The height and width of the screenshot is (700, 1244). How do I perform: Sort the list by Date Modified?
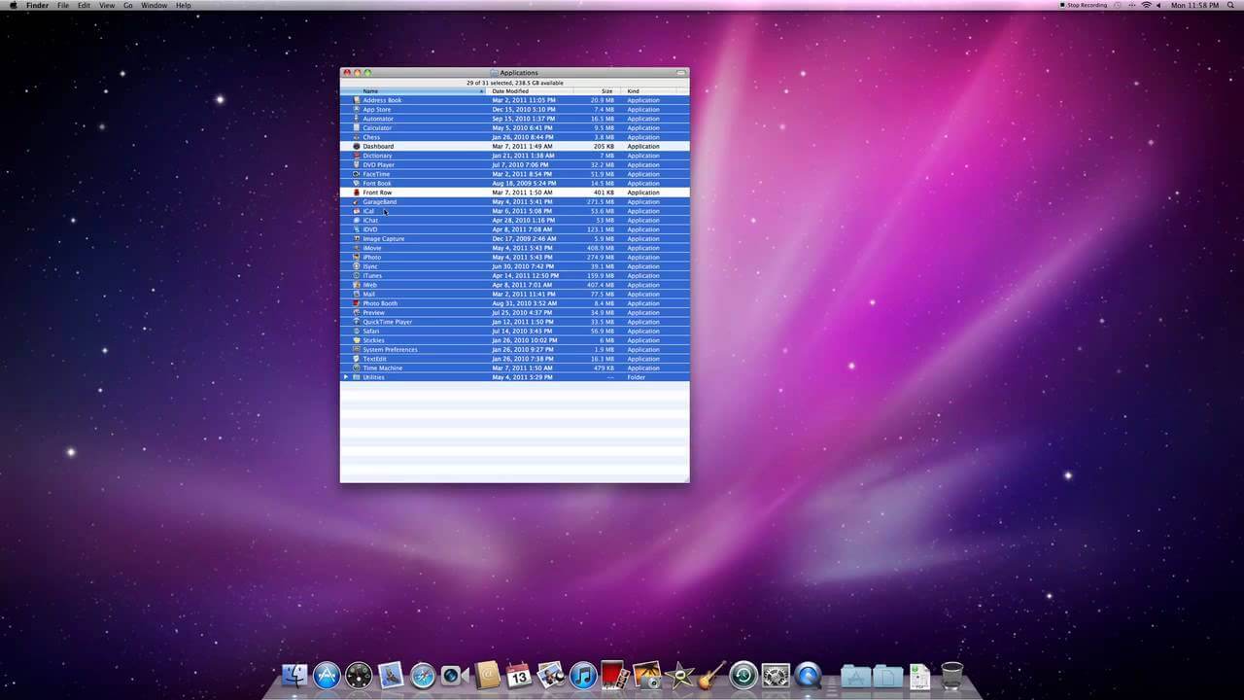510,90
